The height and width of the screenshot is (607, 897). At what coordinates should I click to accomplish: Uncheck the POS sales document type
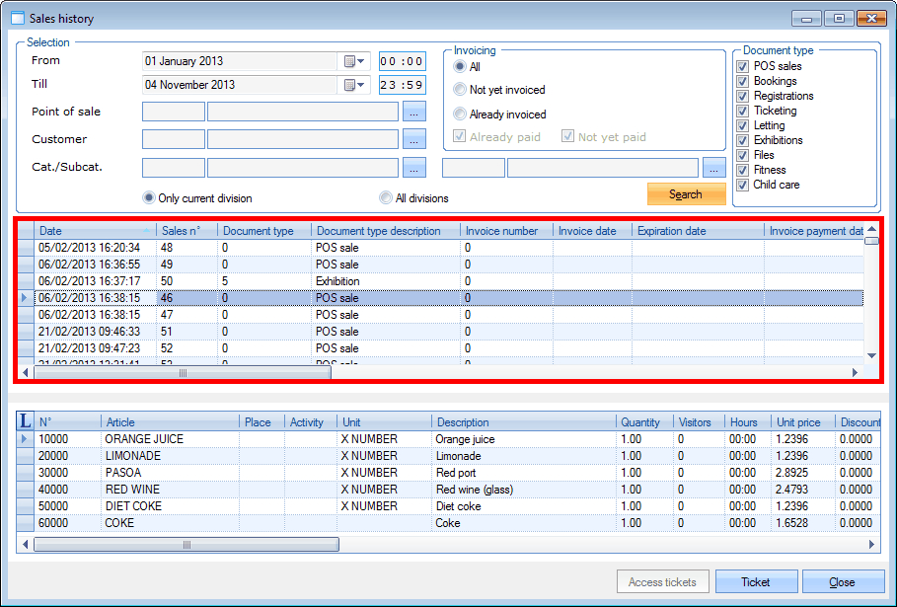[743, 66]
